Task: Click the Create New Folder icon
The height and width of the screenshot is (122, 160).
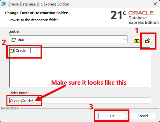Action: [x=147, y=41]
